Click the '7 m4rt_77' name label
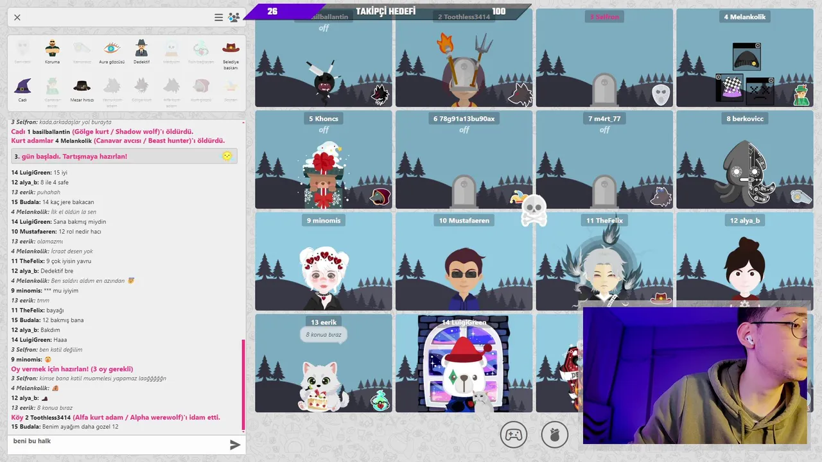Viewport: 822px width, 462px height. [604, 119]
